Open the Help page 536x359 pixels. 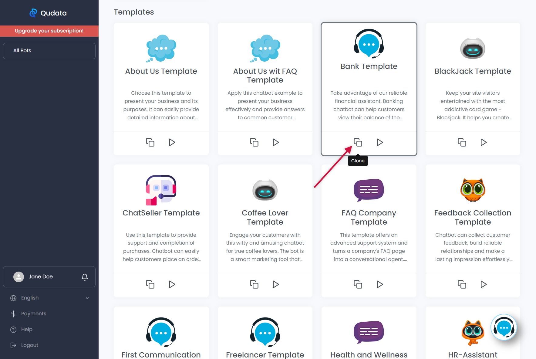27,330
